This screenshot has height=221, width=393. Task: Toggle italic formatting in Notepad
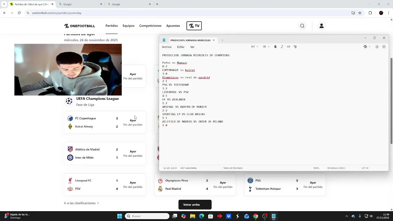coord(282,47)
